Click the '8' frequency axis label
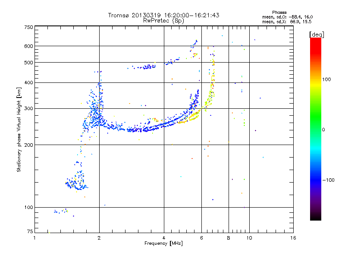The image size is (345, 259). (229, 238)
